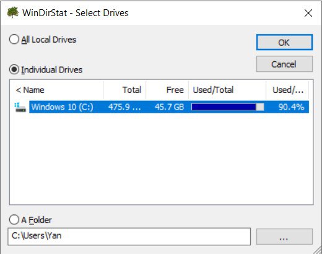Click the 90.4% usage value

tap(291, 107)
